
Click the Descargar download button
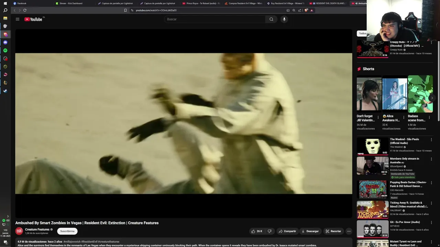[310, 231]
